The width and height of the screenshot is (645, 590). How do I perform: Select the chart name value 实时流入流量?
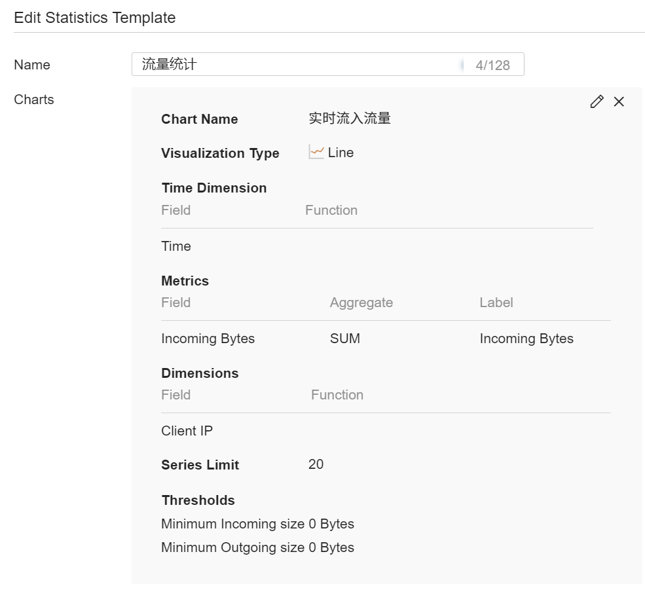coord(350,119)
